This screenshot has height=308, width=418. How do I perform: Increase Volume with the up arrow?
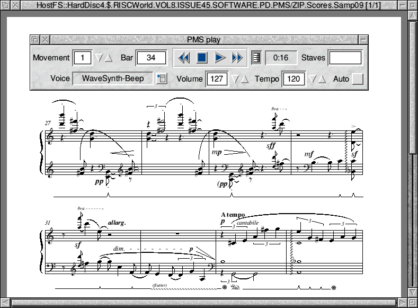(x=244, y=79)
